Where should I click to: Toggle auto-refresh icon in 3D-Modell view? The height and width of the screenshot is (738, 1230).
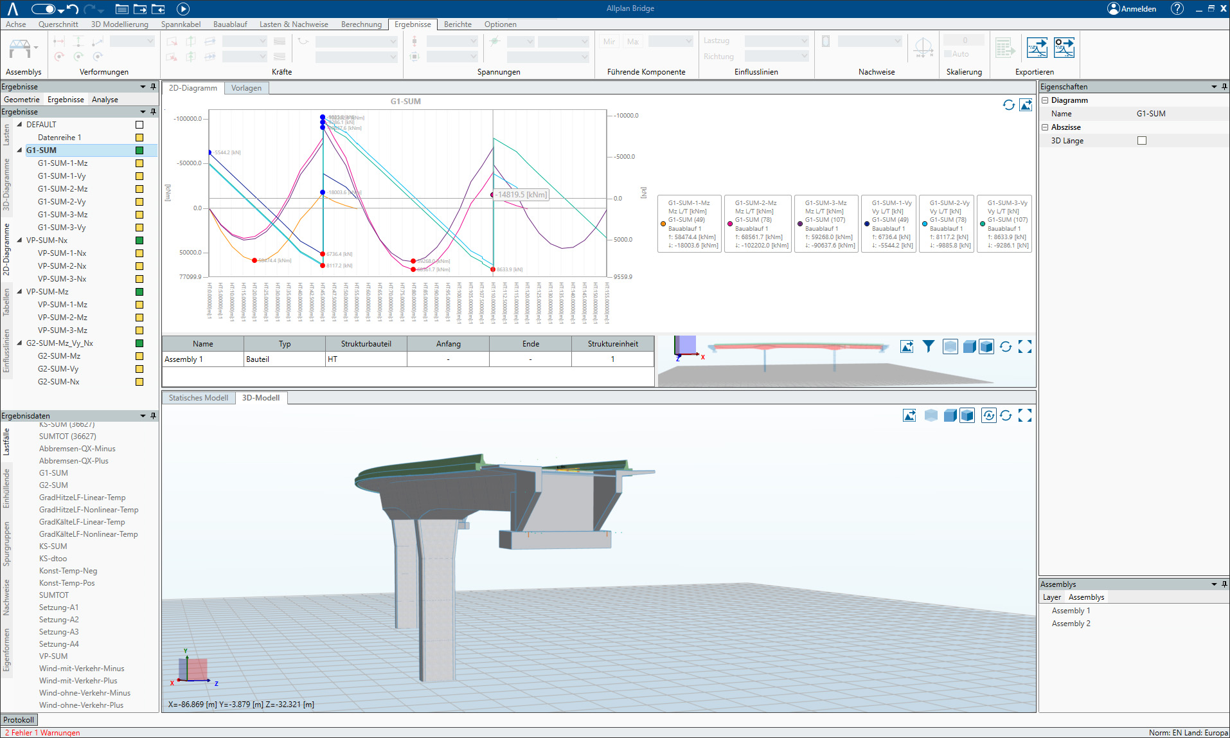tap(988, 415)
